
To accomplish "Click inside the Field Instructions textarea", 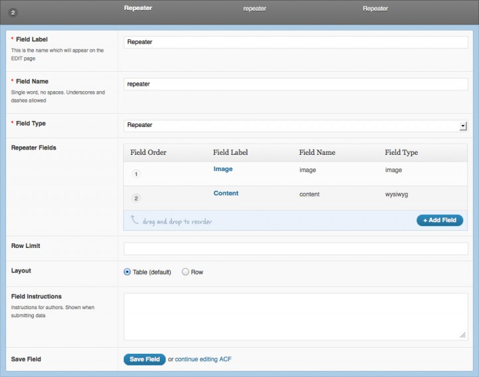I will (295, 316).
